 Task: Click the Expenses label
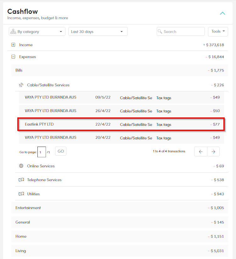click(27, 57)
